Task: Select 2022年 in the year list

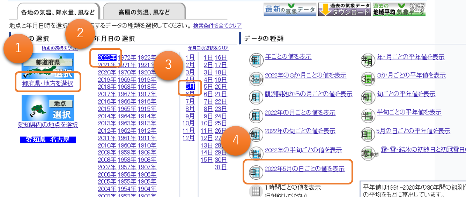Action: point(107,57)
